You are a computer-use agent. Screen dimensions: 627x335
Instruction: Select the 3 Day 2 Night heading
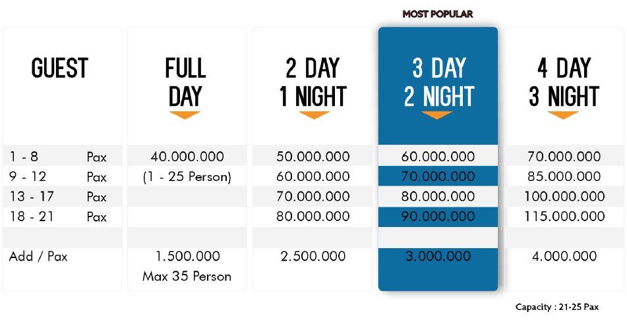tap(438, 82)
